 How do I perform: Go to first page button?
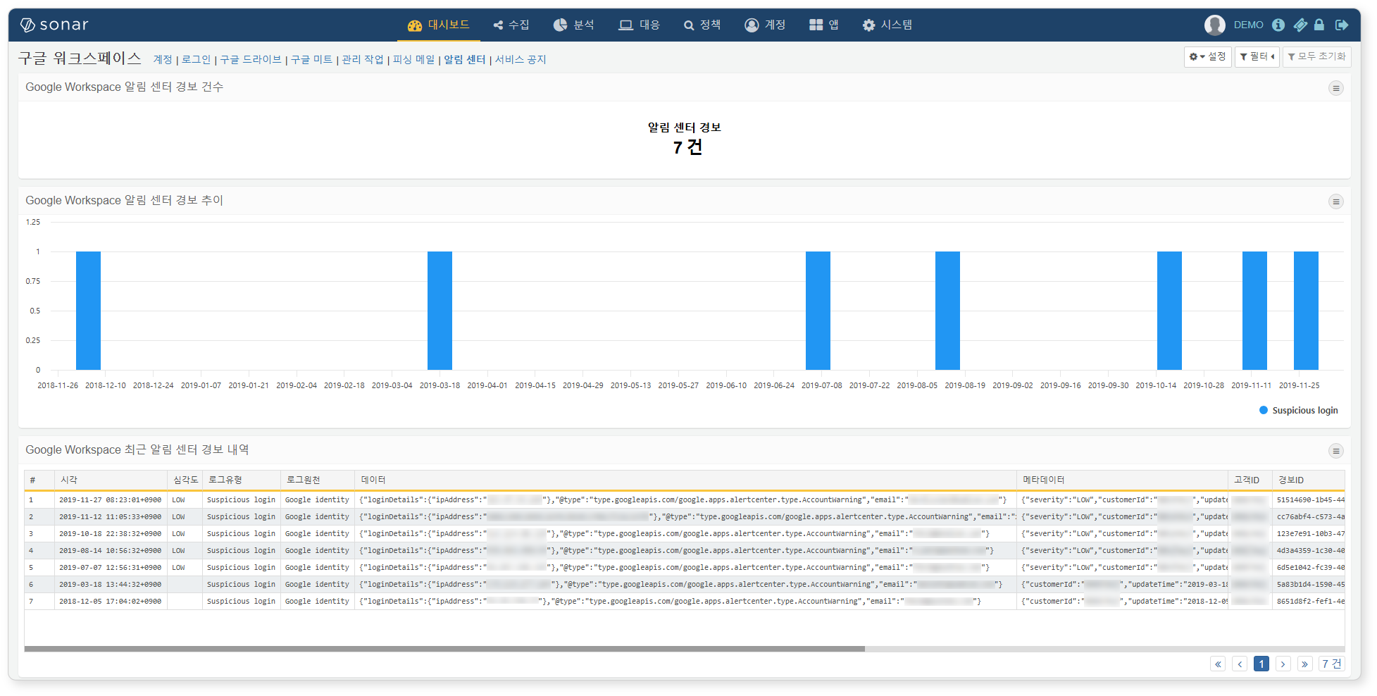point(1218,664)
